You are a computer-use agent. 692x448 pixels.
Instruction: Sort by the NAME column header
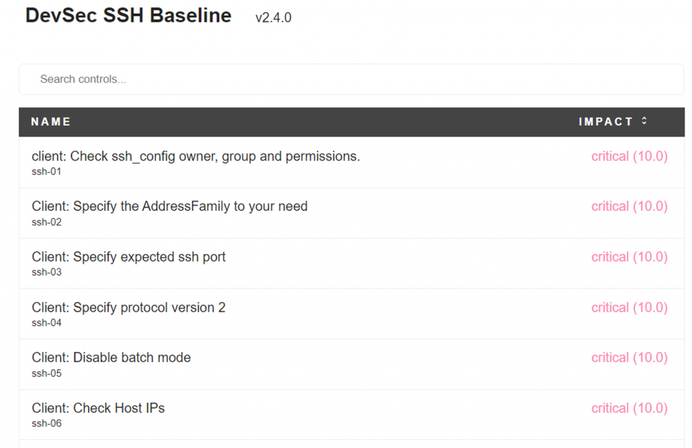coord(51,122)
